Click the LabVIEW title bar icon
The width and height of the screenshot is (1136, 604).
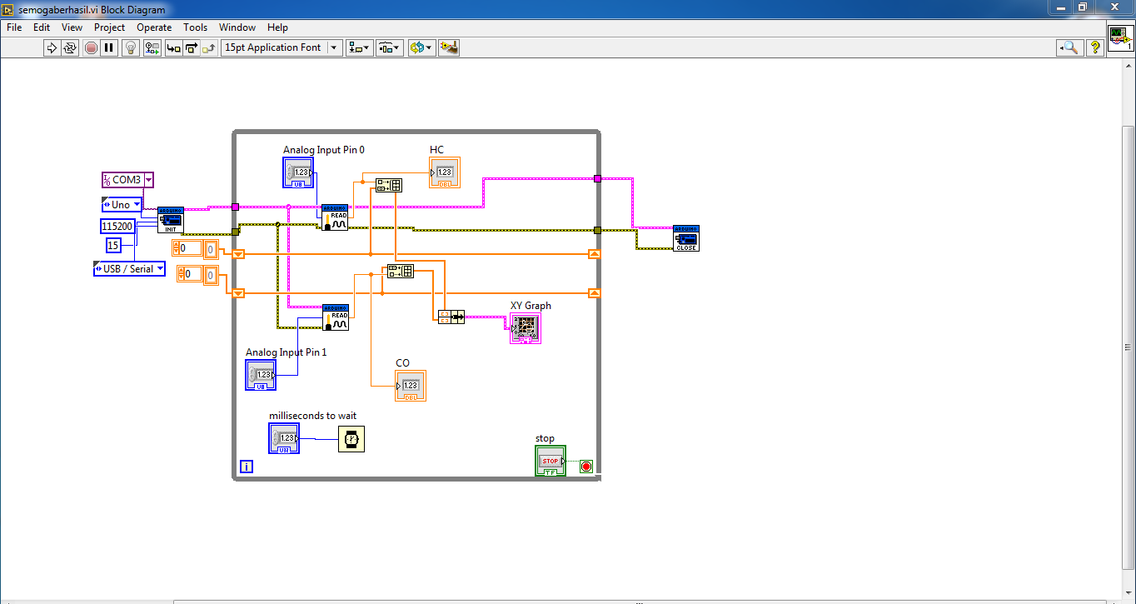pos(8,9)
